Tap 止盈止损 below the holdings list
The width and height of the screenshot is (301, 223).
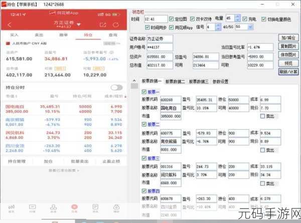point(111,161)
